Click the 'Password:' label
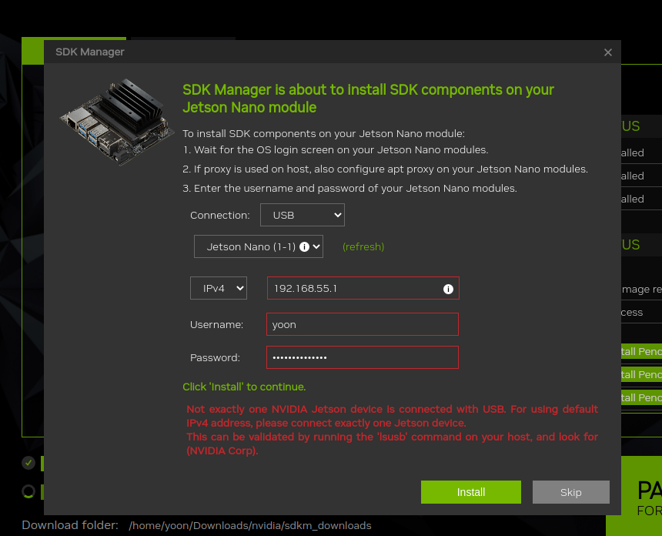The width and height of the screenshot is (662, 536). 215,358
